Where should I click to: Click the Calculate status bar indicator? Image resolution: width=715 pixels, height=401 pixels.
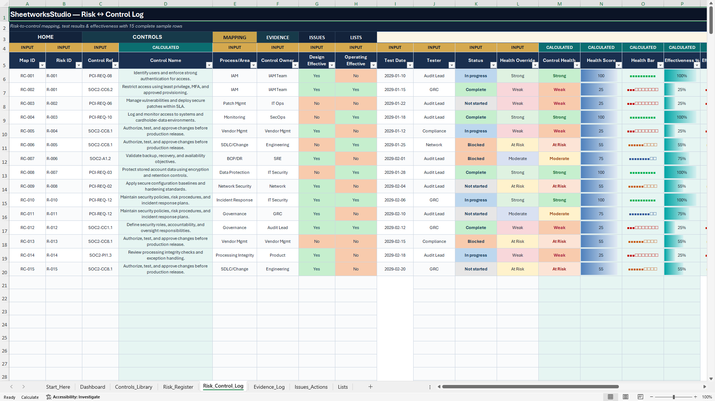pos(30,397)
